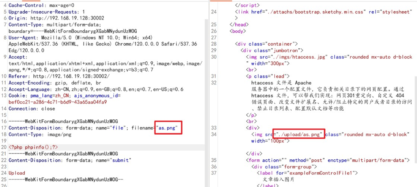The height and width of the screenshot is (187, 417).
Task: Click the text/html,application/xhtml+xml accept value
Action: pyautogui.click(x=105, y=63)
